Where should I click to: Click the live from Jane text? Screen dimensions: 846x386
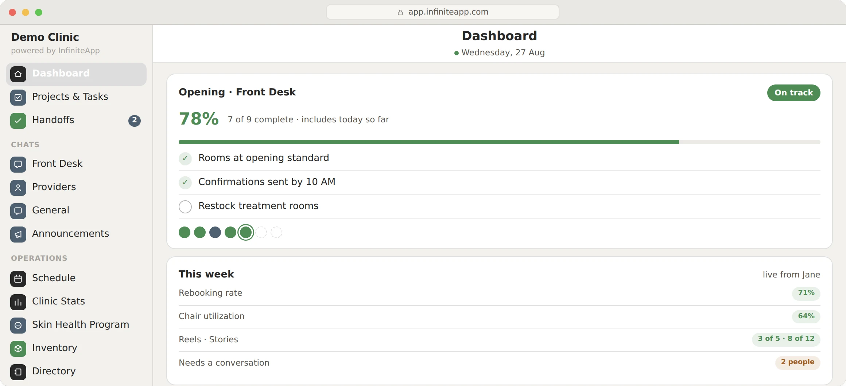point(792,275)
